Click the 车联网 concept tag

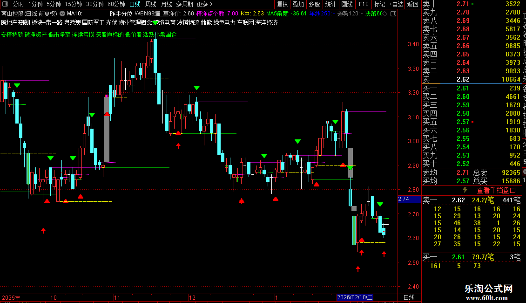pyautogui.click(x=246, y=22)
